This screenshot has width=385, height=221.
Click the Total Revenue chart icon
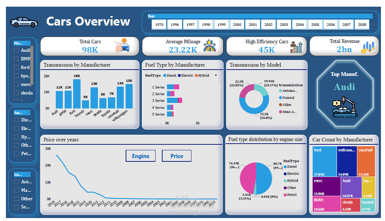pos(368,47)
